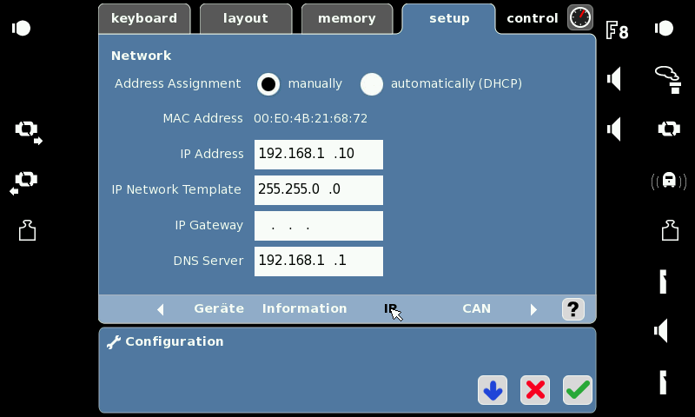Screen dimensions: 695x417
Task: Click bracket icon just below right weight icon
Action: 663,281
